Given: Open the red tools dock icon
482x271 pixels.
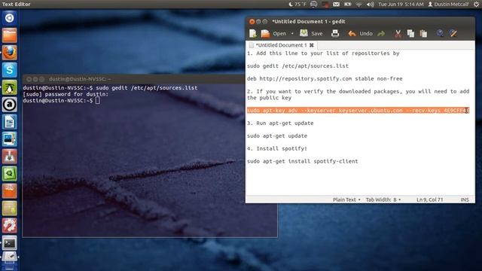Looking at the screenshot, I should tap(10, 226).
